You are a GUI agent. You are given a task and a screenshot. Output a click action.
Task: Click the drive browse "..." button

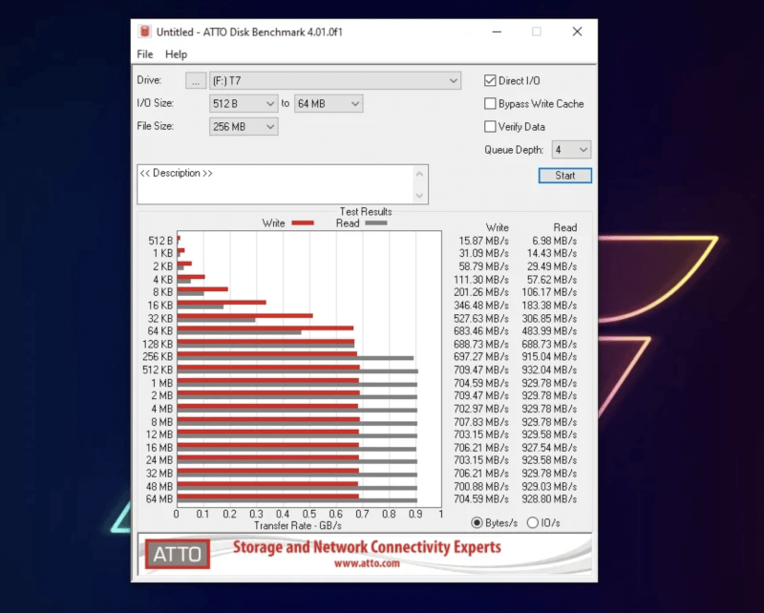click(x=196, y=80)
